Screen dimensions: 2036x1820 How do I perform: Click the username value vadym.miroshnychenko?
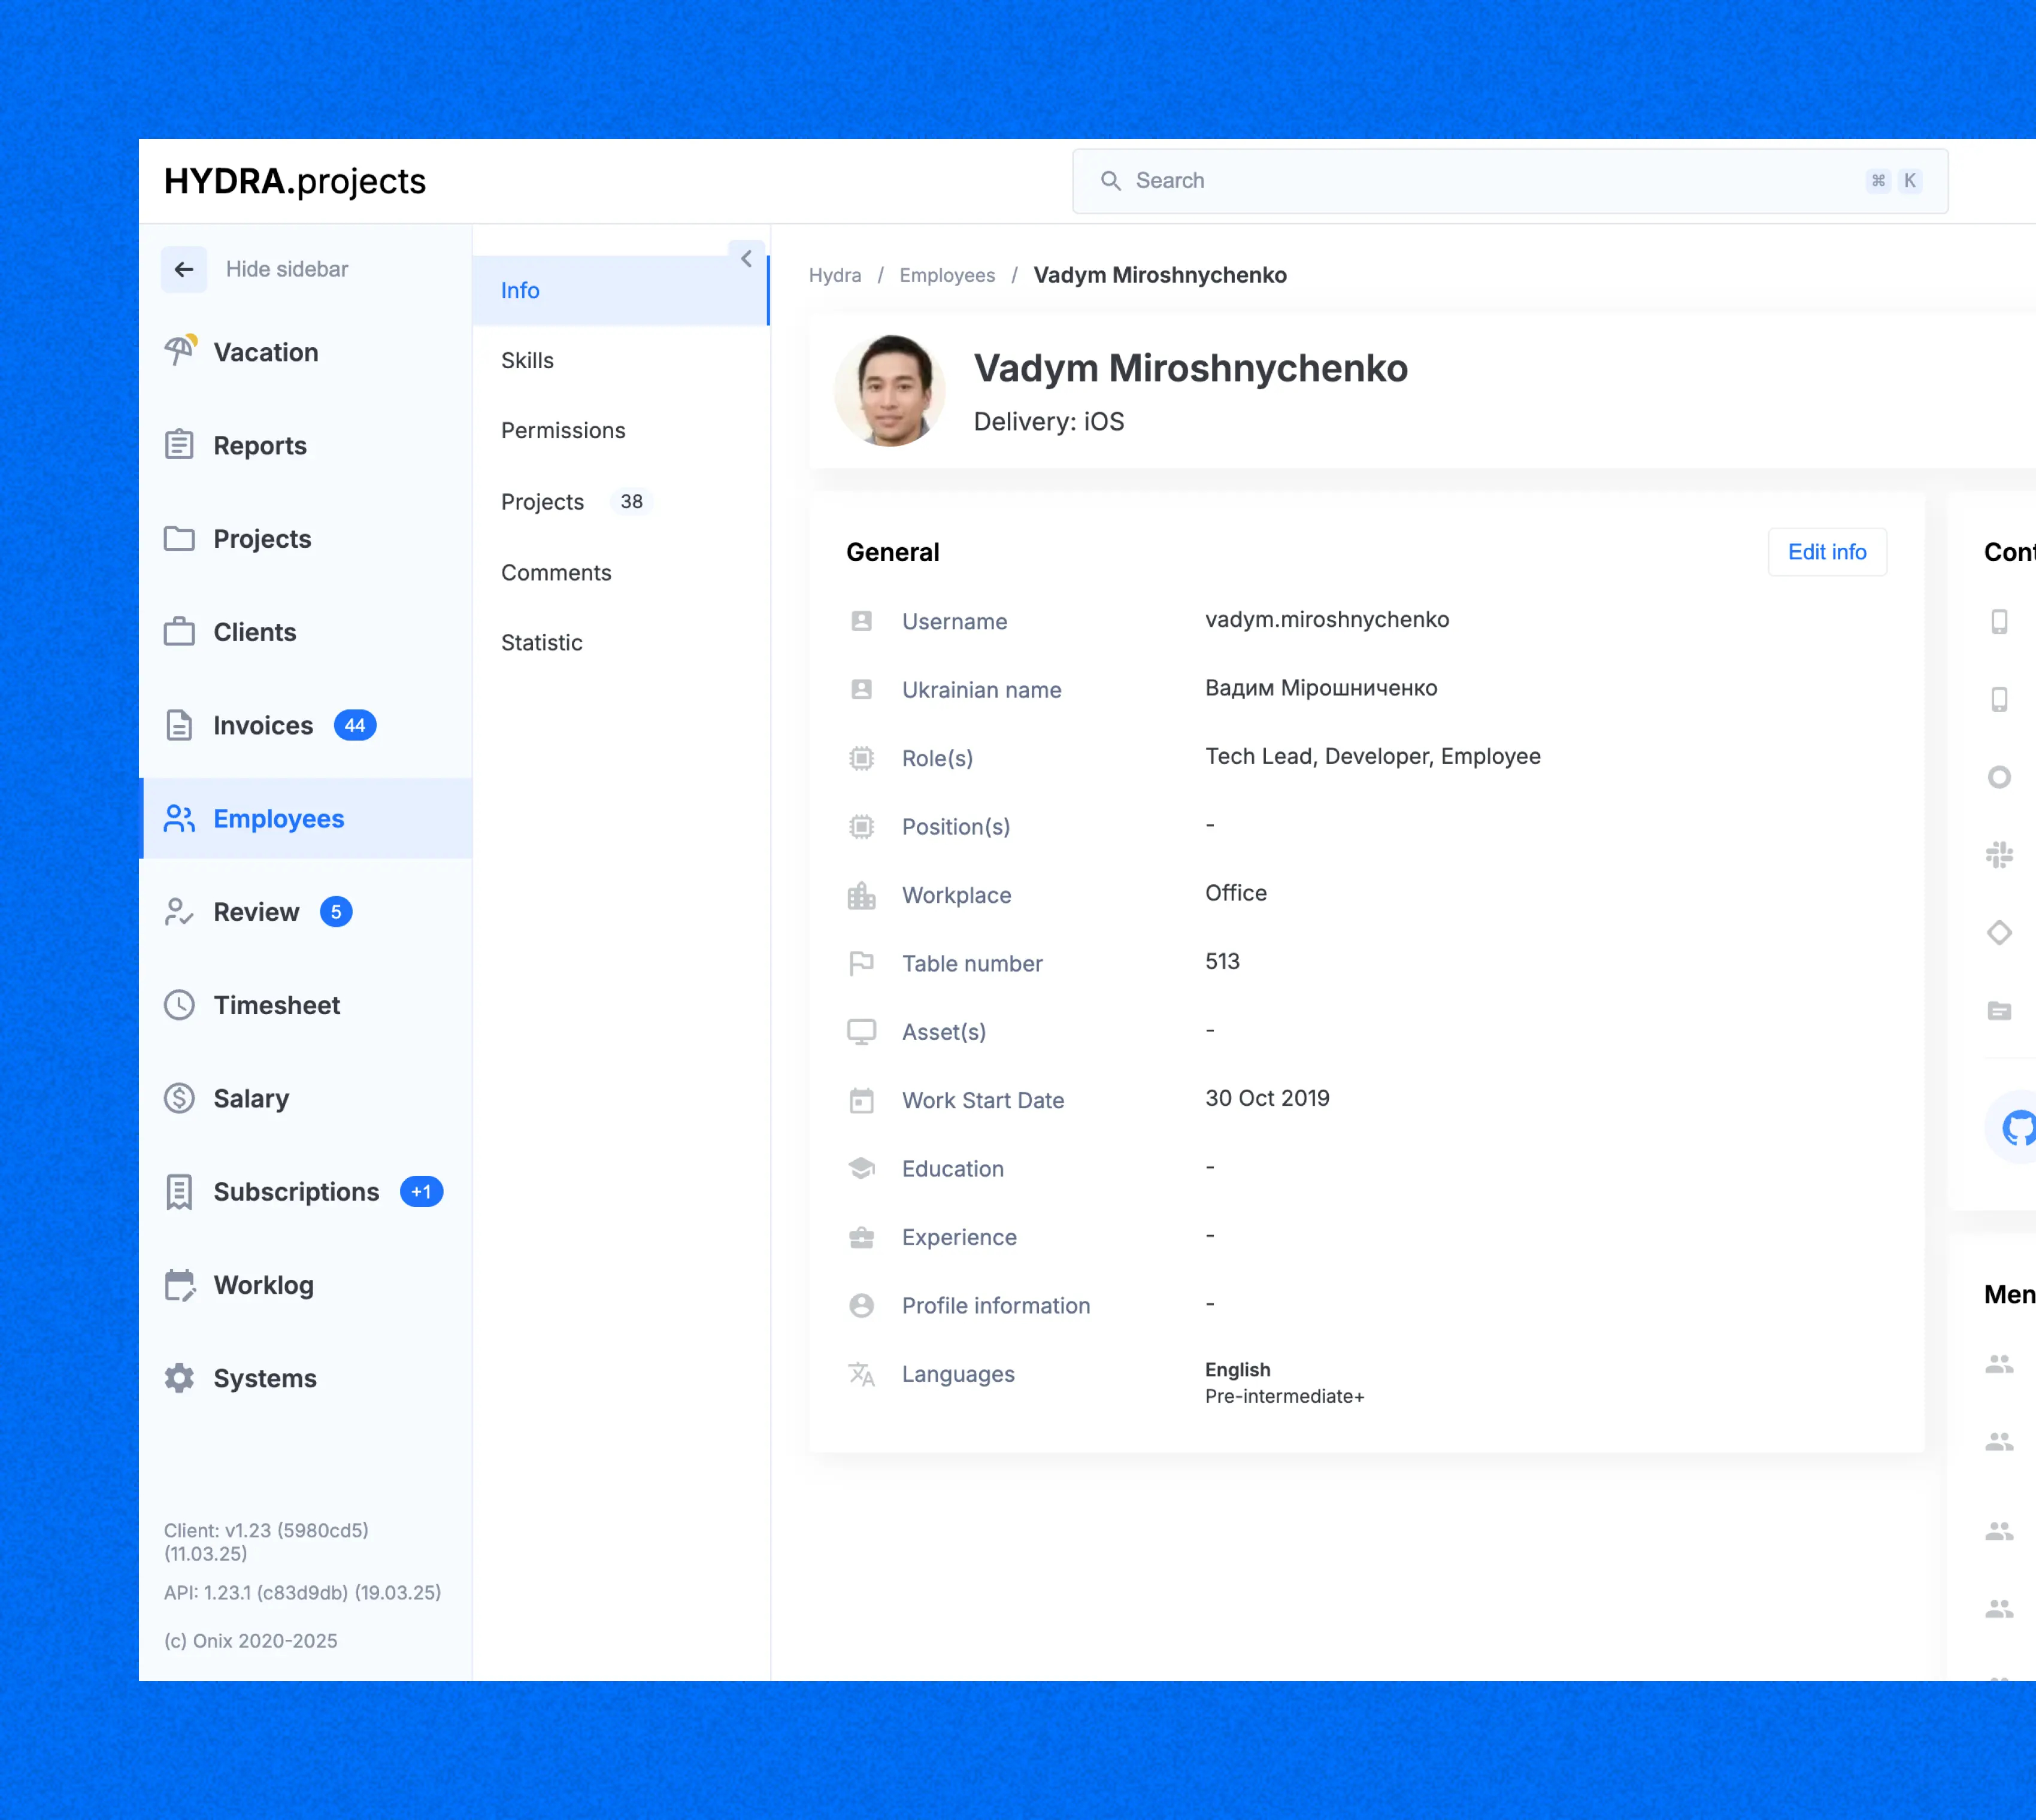1327,619
